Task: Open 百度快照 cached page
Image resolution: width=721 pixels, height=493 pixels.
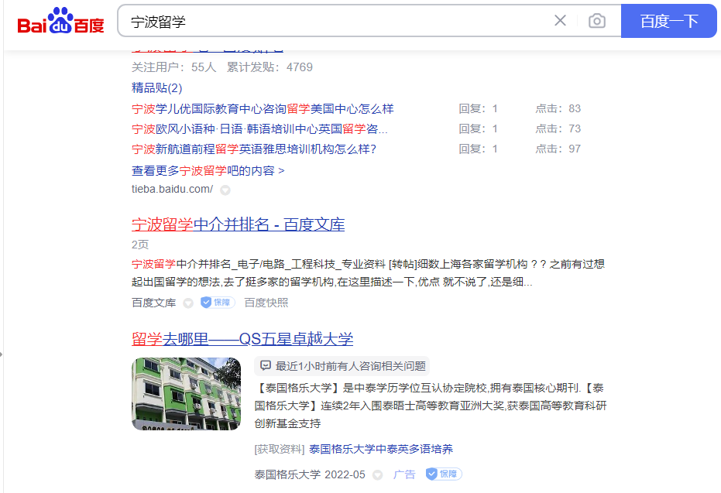Action: [266, 303]
